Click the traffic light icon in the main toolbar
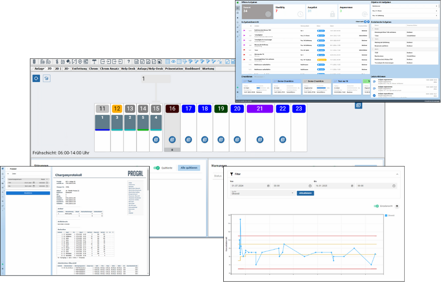The image size is (441, 282). click(x=34, y=61)
